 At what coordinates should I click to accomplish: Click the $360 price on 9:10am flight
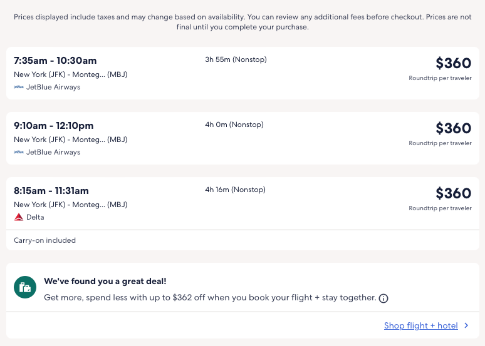(453, 128)
